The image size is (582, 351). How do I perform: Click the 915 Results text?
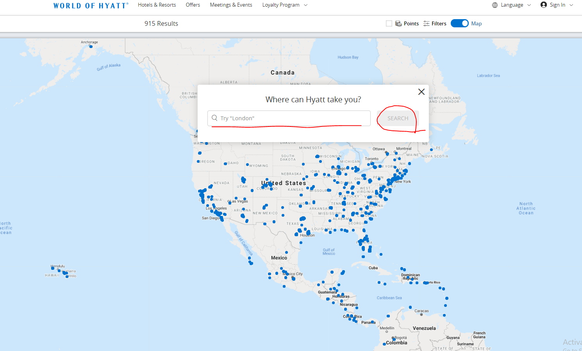161,23
